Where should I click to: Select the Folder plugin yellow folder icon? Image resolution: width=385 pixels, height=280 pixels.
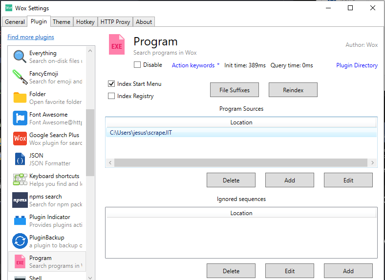(x=20, y=98)
